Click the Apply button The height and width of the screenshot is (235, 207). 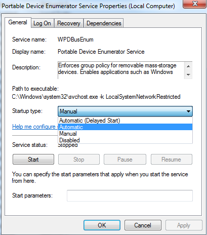(184, 225)
